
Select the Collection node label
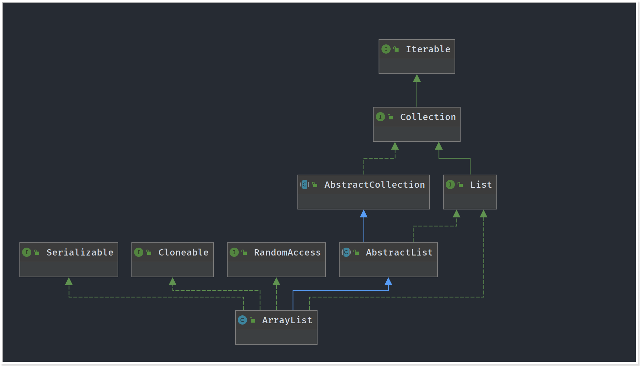[x=428, y=117]
